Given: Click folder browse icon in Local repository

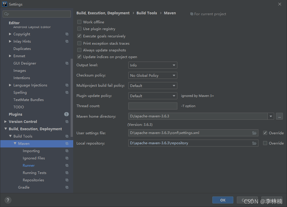Looking at the screenshot, I should coord(254,143).
